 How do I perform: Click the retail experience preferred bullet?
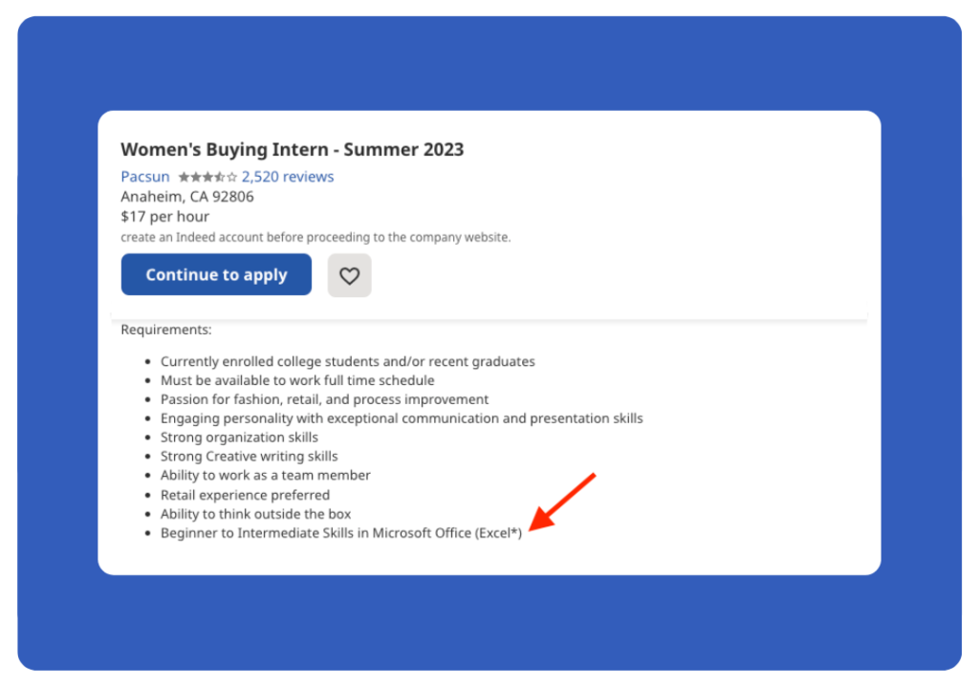coord(245,495)
